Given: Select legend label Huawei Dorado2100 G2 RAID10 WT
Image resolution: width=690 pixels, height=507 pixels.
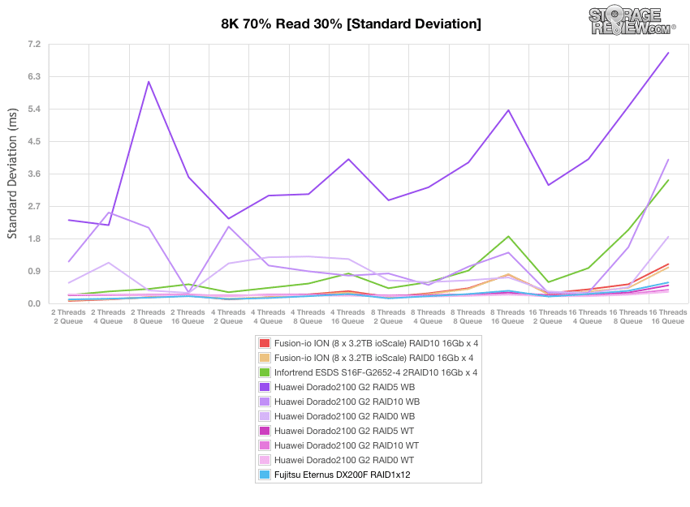Looking at the screenshot, I should coord(347,445).
